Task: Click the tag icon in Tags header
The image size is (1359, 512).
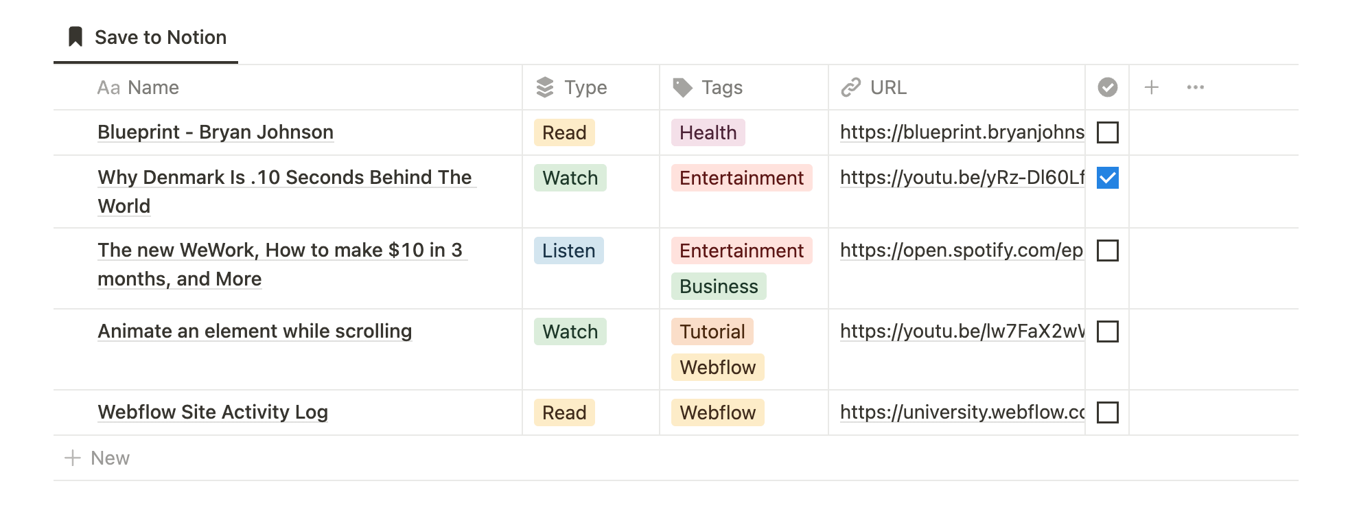Action: [682, 87]
